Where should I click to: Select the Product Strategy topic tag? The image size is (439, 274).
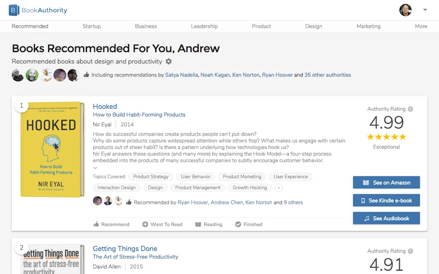tap(151, 176)
